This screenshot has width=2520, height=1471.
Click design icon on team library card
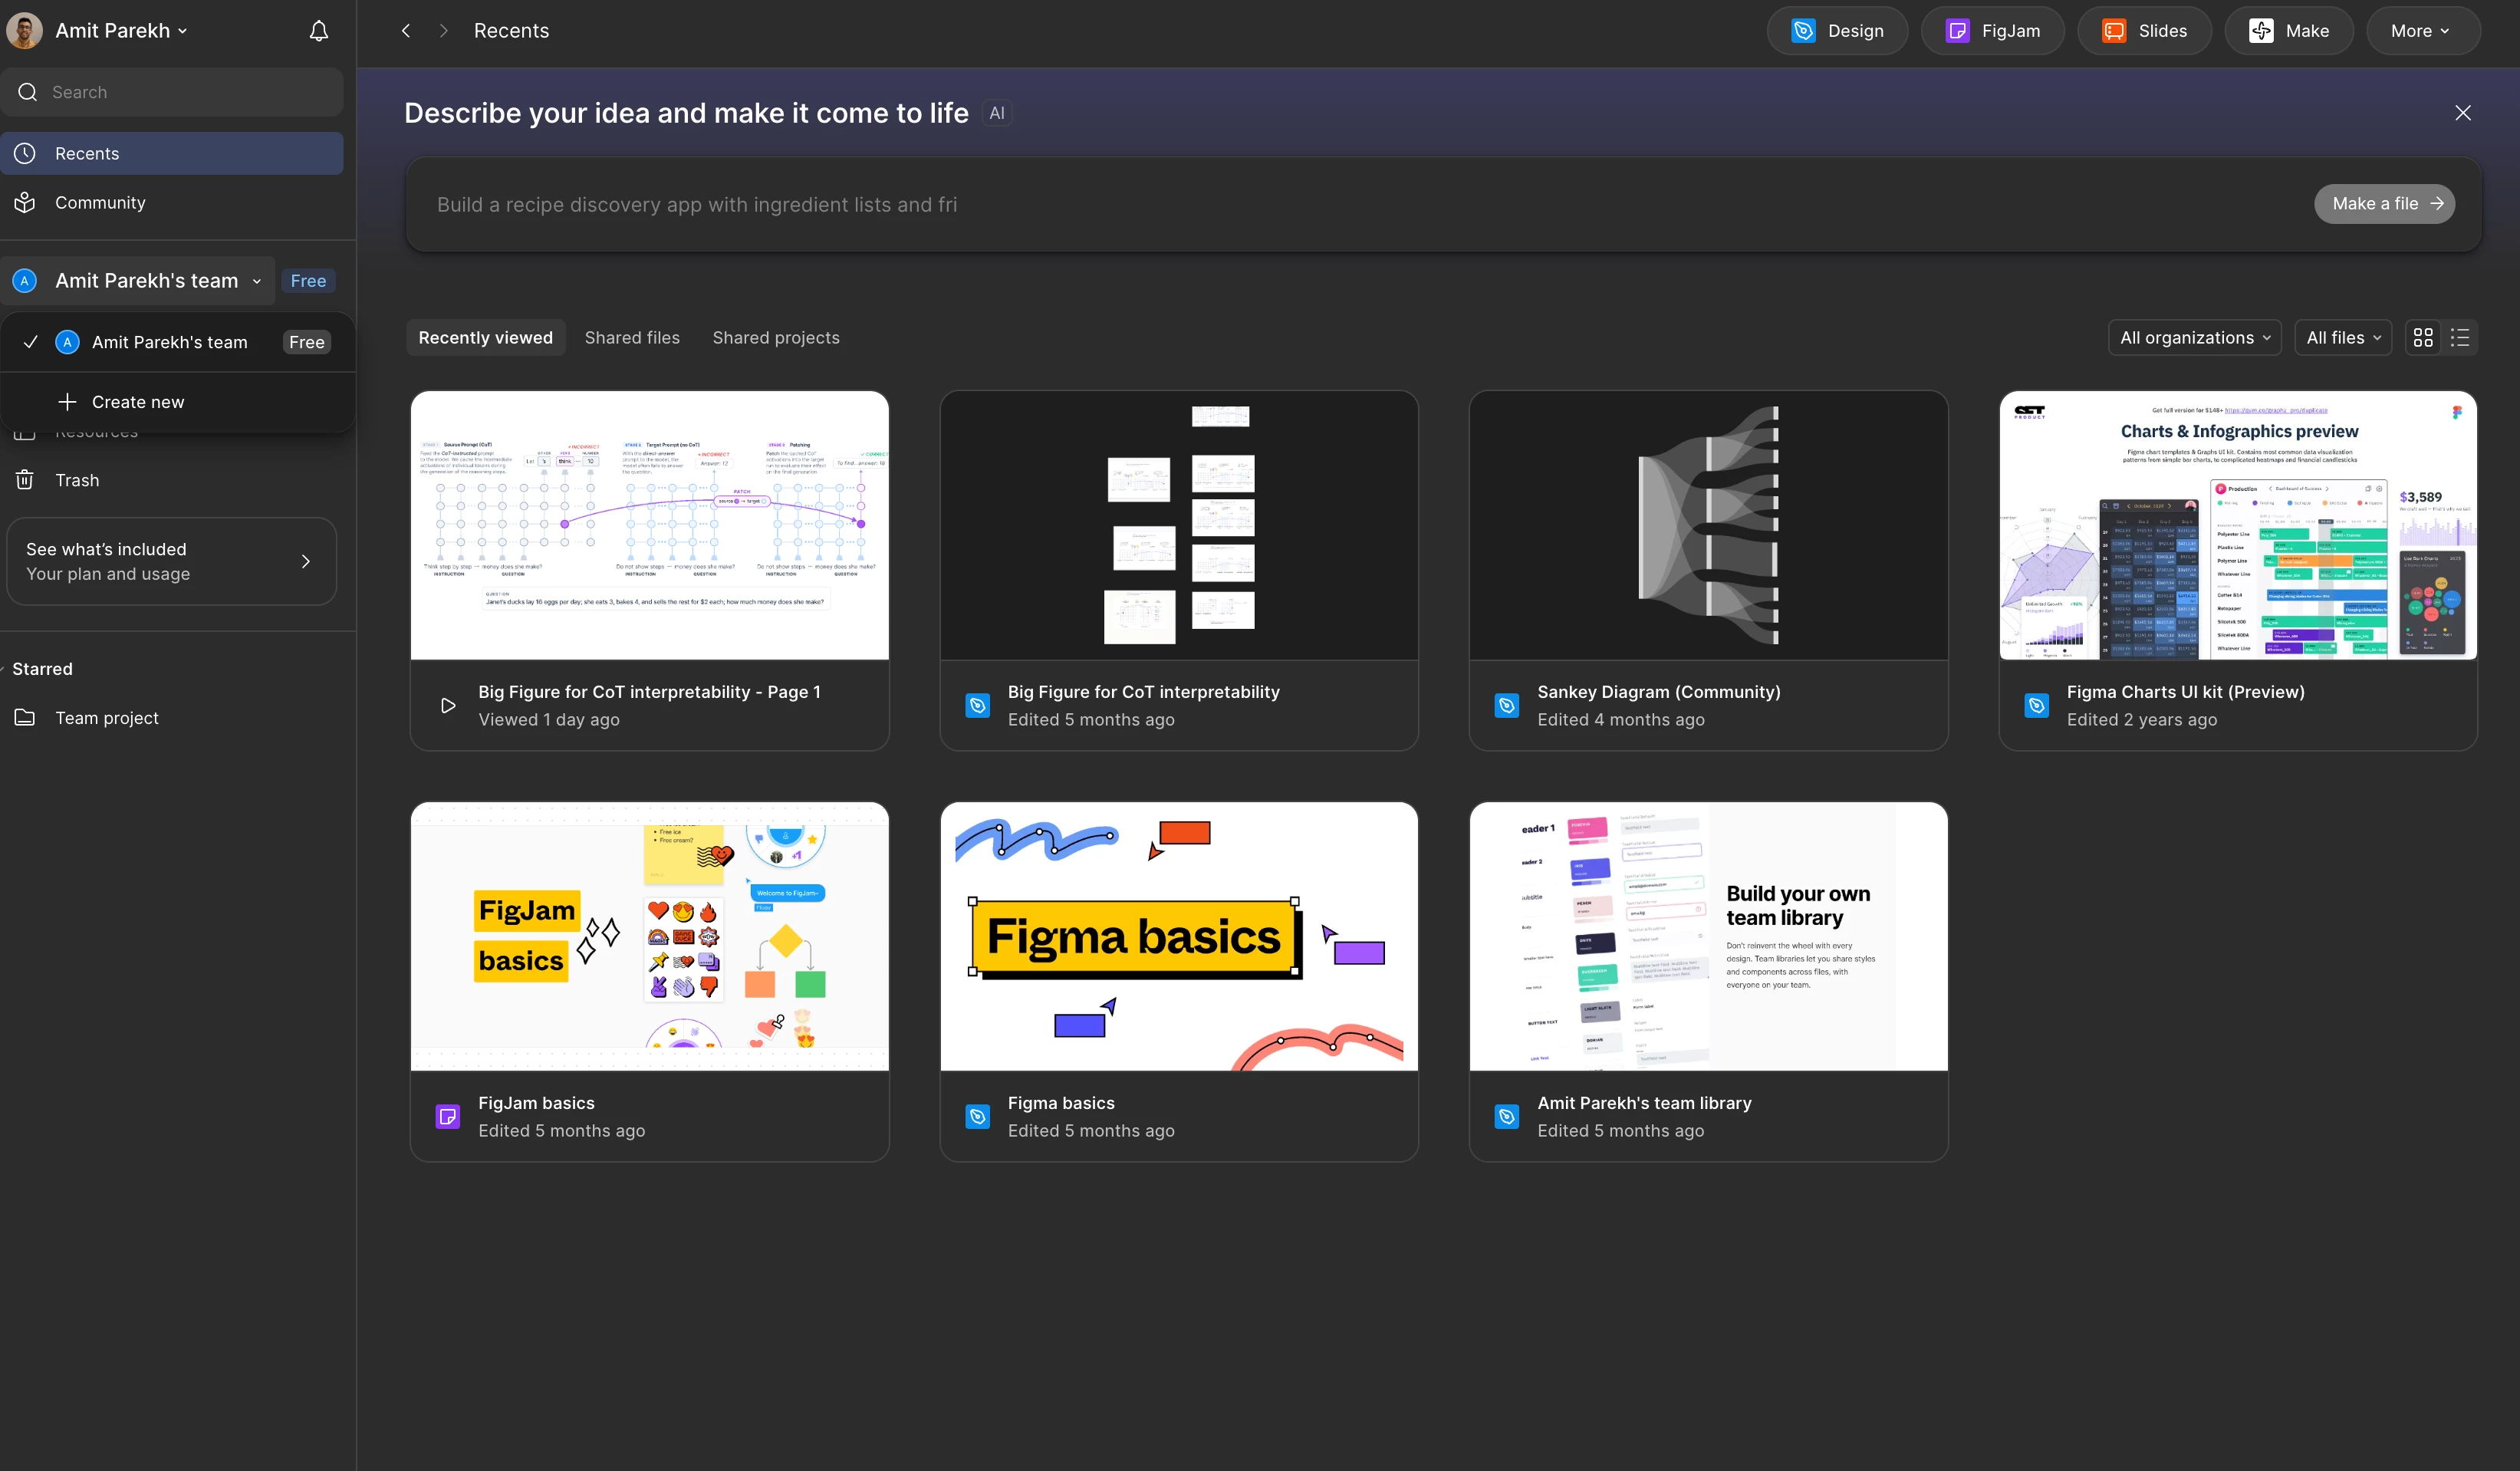[x=1507, y=1116]
